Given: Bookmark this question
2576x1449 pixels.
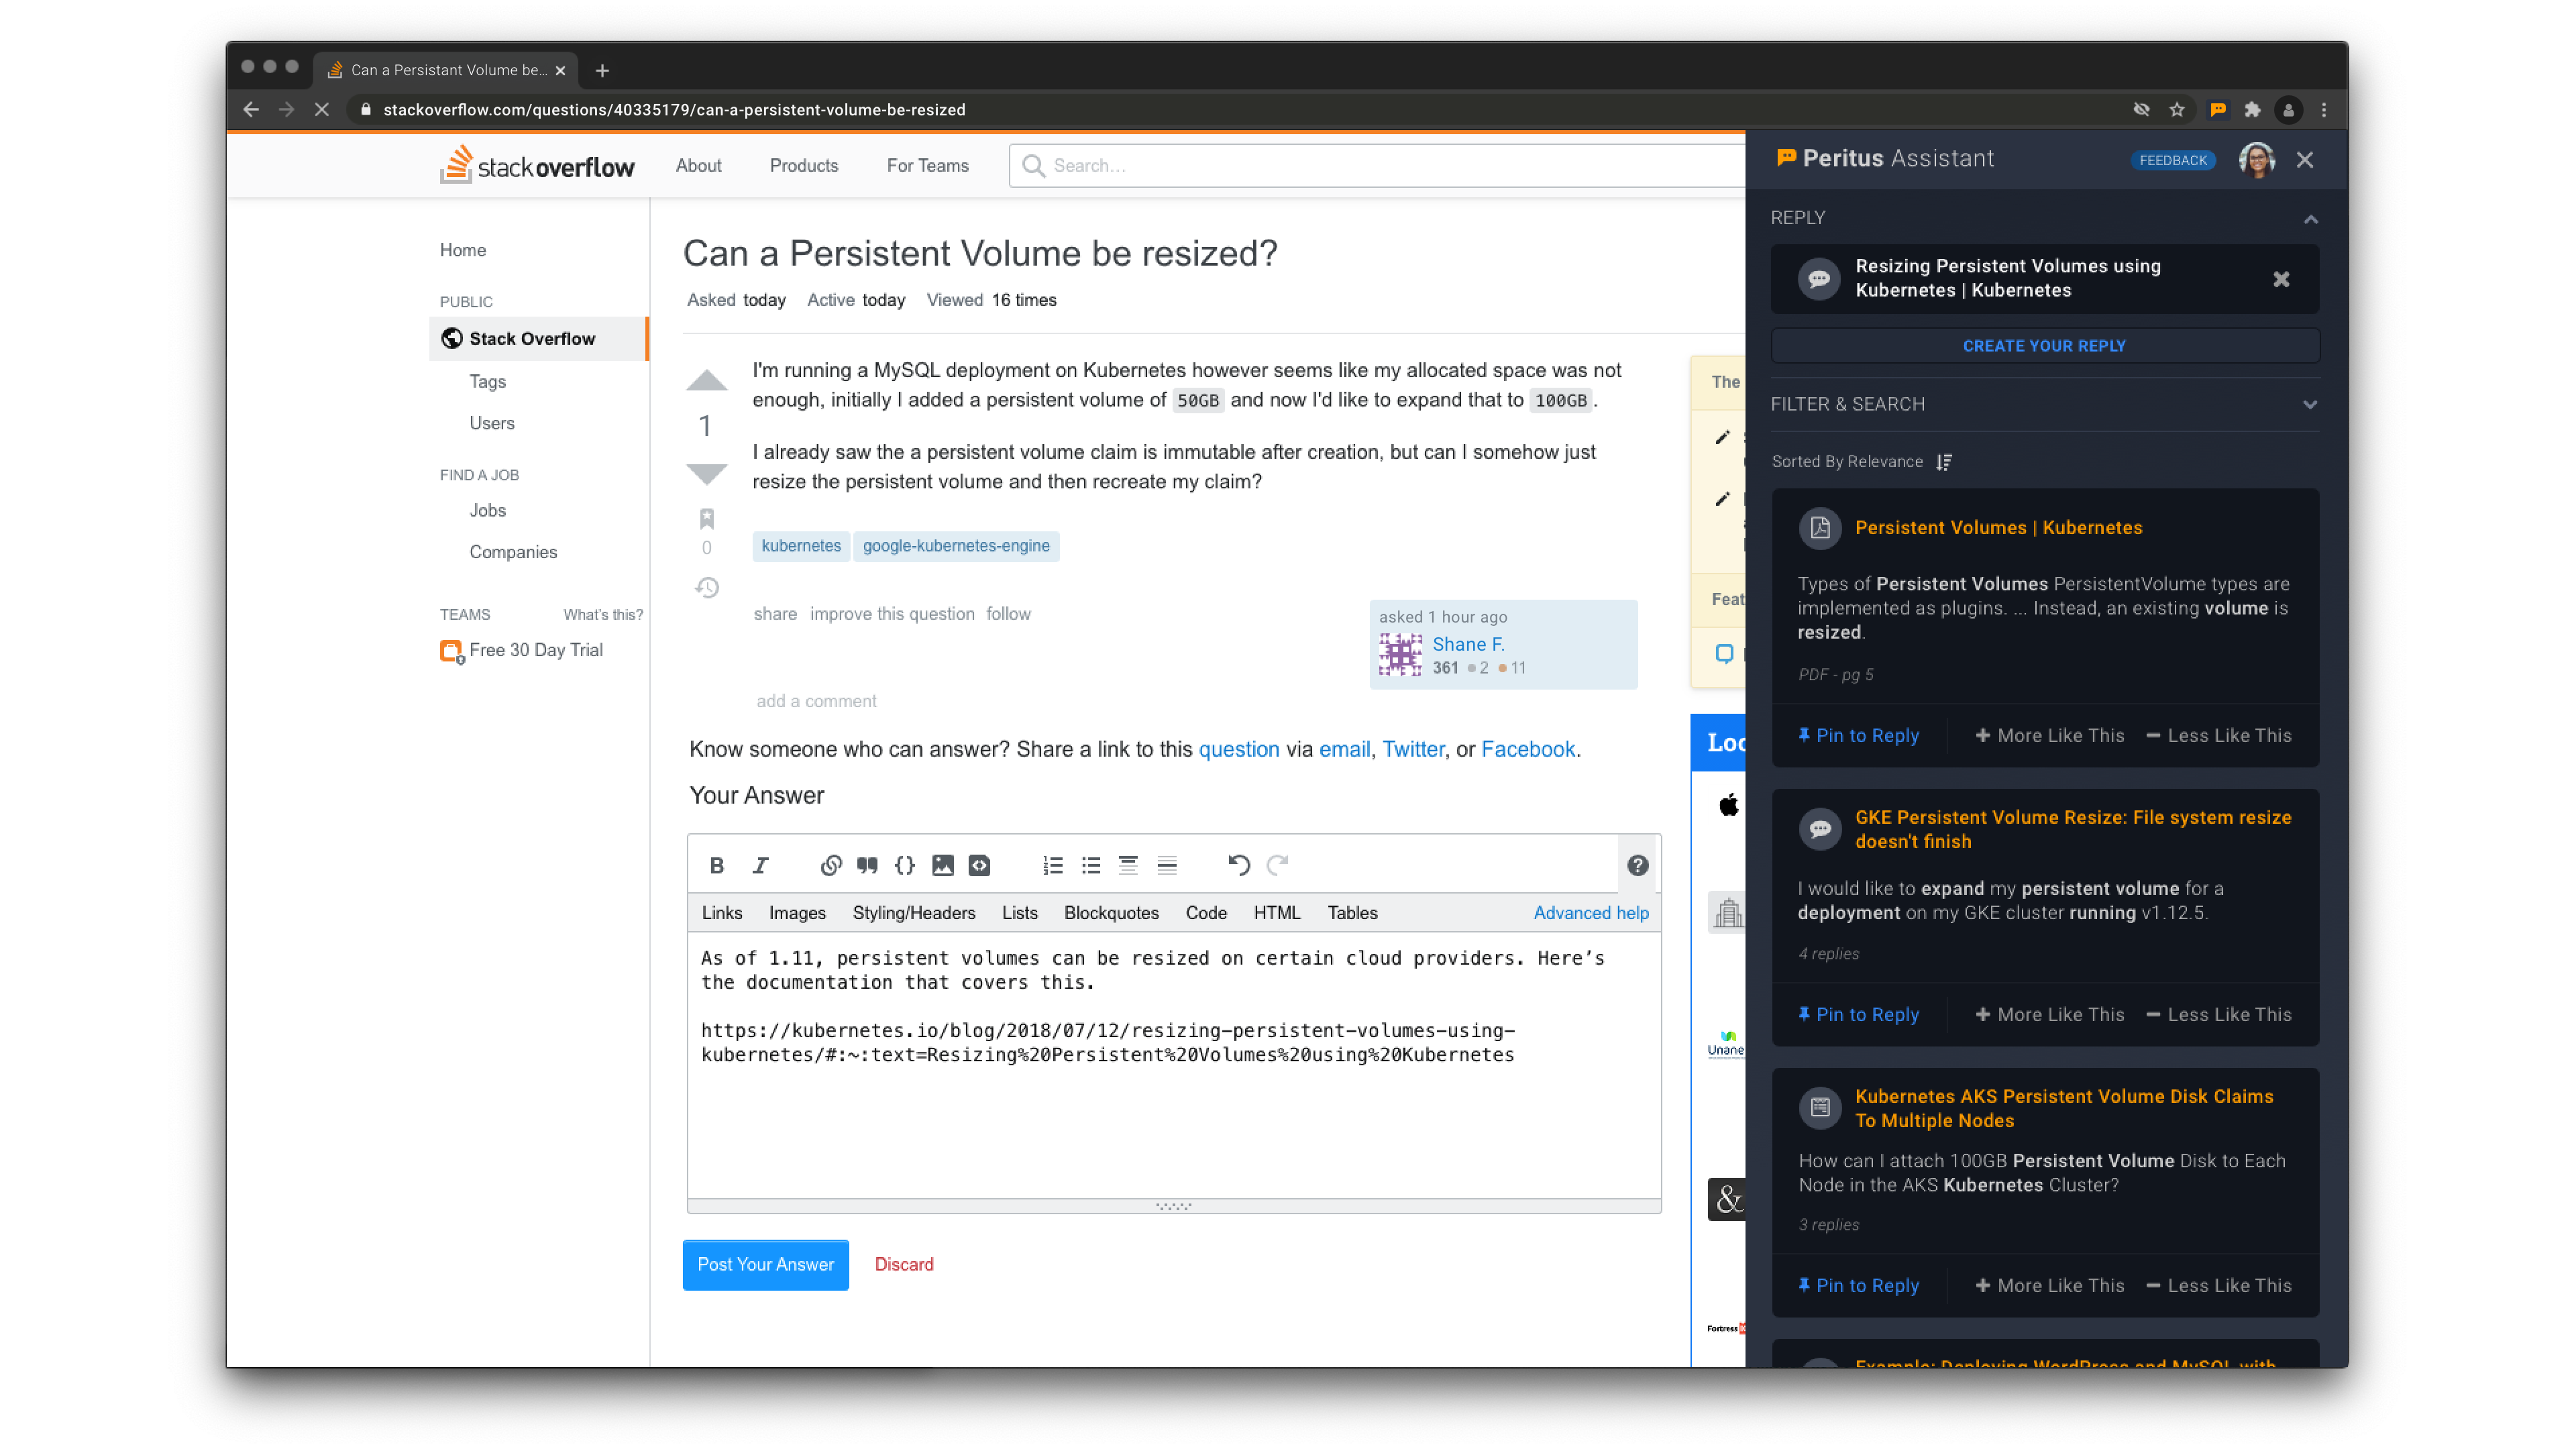Looking at the screenshot, I should click(x=706, y=518).
